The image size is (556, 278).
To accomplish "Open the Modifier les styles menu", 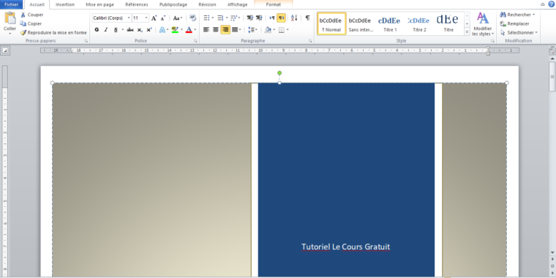I will (x=483, y=23).
